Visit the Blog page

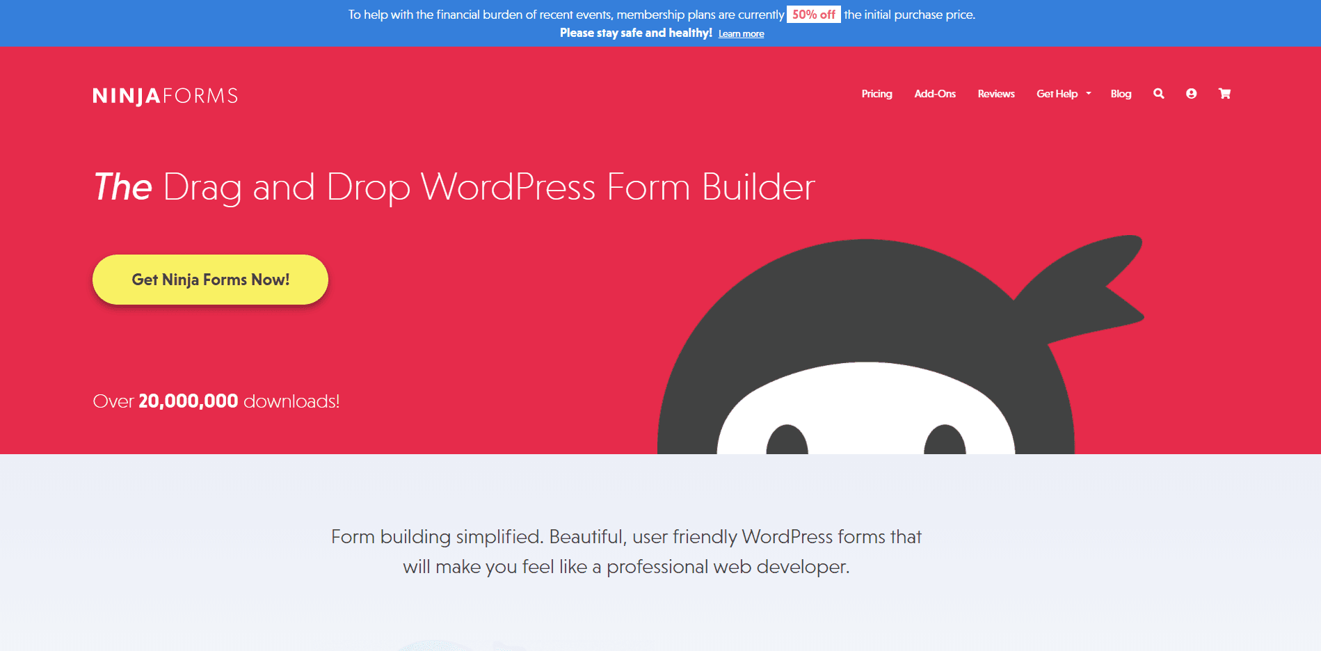tap(1121, 94)
